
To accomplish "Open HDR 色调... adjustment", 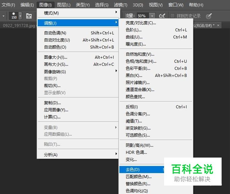I will point(156,153).
